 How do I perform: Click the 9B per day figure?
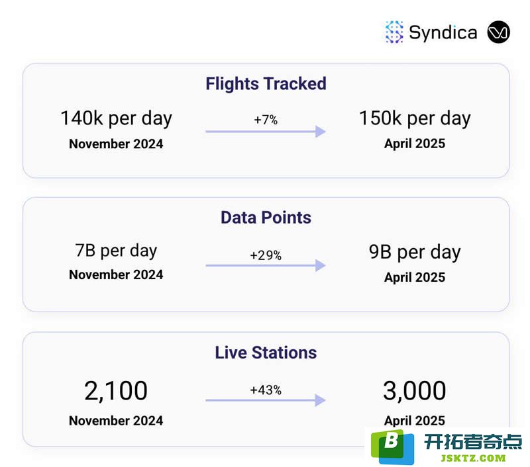(x=415, y=253)
